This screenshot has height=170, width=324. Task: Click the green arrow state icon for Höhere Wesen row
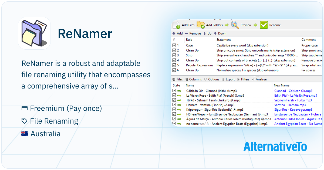[179, 114]
